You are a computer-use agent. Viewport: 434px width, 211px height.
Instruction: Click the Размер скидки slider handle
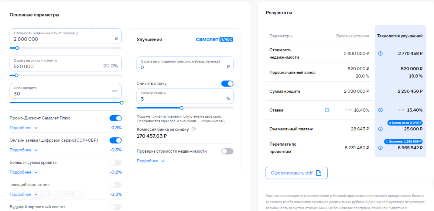(x=182, y=108)
